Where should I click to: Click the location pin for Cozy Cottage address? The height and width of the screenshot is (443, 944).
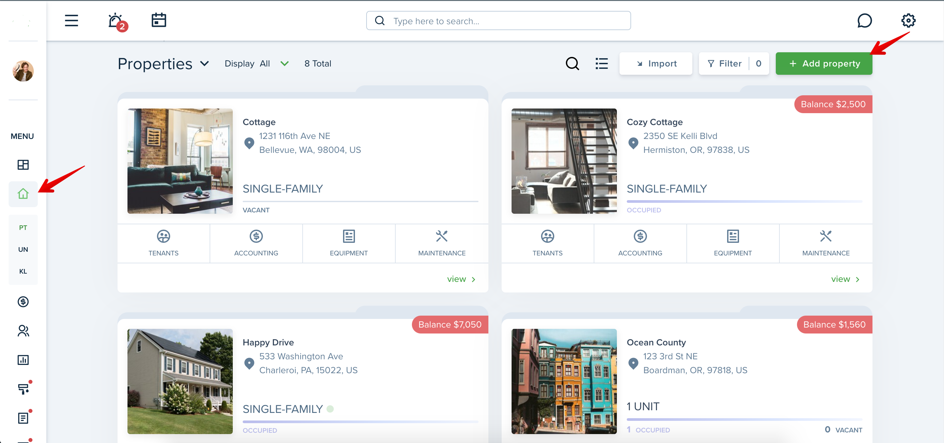(633, 143)
